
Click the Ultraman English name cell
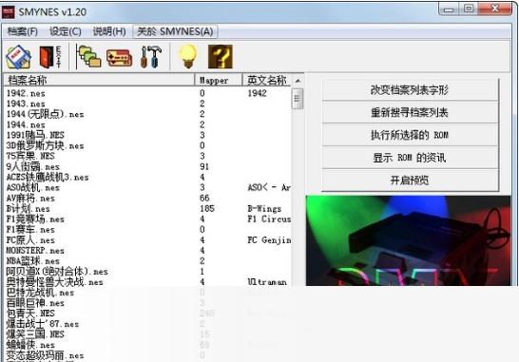(x=267, y=282)
